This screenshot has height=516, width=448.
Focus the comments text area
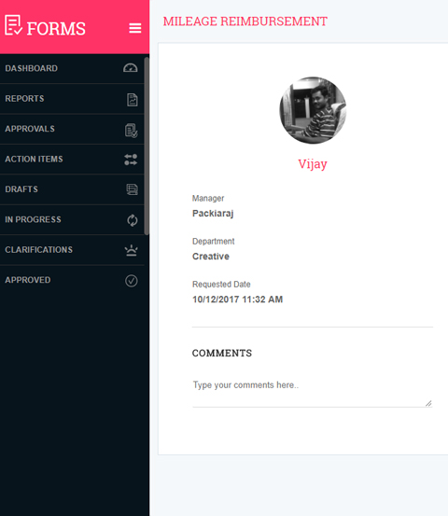pos(313,392)
